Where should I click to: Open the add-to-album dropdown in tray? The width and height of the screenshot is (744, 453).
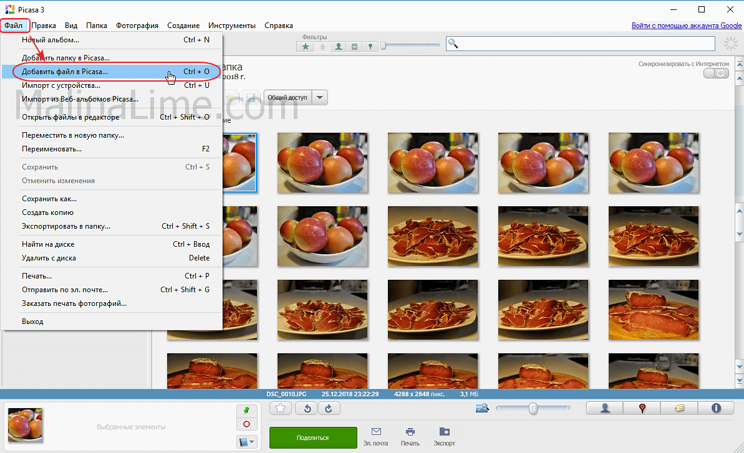click(x=246, y=442)
